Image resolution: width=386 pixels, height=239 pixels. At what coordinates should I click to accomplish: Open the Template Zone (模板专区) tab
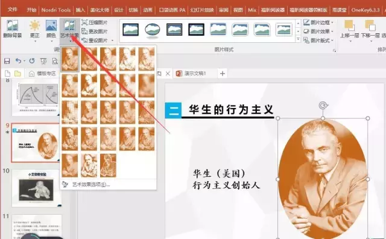click(x=42, y=74)
